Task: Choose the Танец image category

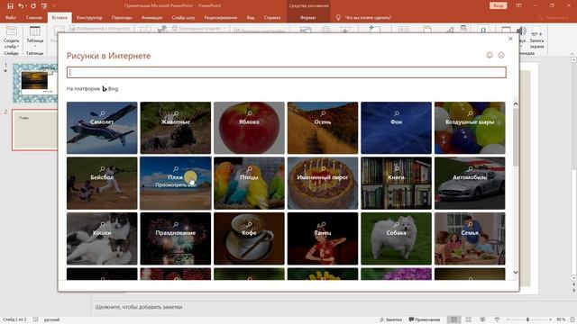Action: point(323,238)
